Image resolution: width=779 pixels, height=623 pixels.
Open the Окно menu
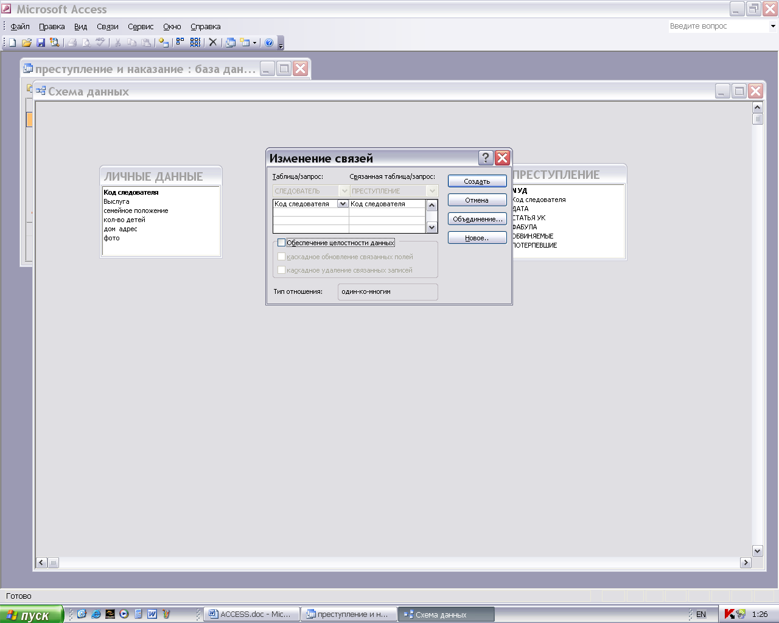click(x=172, y=27)
